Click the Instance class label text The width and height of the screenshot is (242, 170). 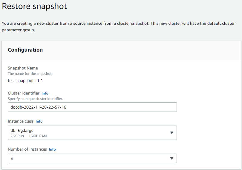(x=21, y=121)
